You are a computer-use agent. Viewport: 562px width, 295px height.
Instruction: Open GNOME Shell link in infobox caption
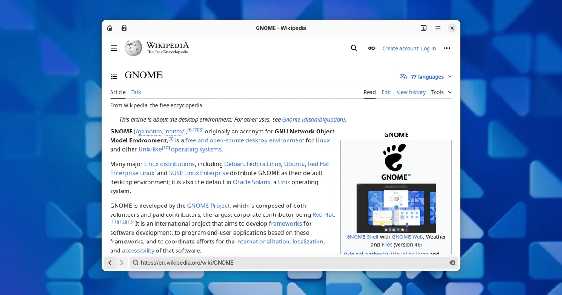tap(362, 237)
